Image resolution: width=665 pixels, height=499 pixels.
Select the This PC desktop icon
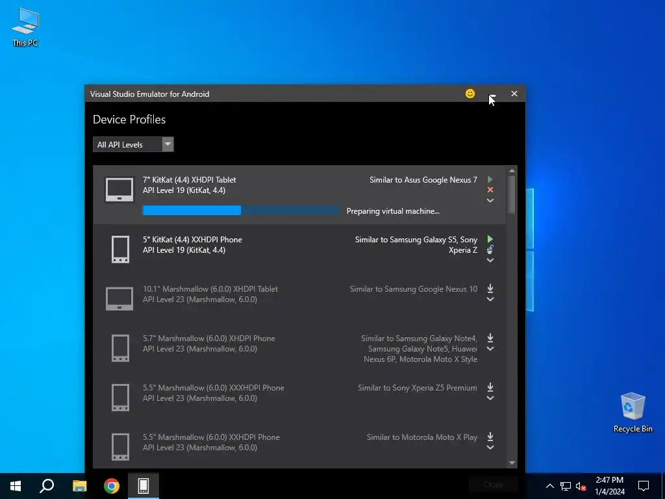tap(25, 27)
